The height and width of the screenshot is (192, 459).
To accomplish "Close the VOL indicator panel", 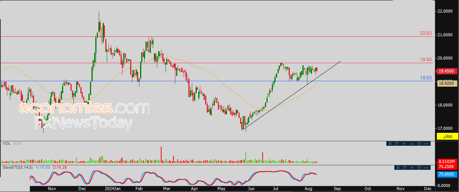I will pyautogui.click(x=390, y=144).
